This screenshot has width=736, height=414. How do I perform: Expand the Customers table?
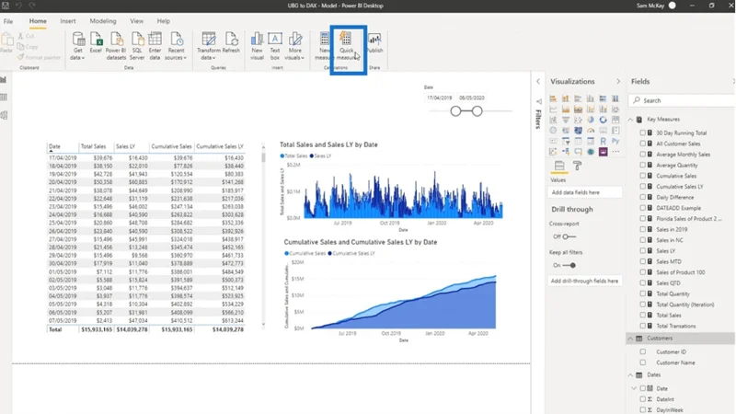tap(630, 339)
